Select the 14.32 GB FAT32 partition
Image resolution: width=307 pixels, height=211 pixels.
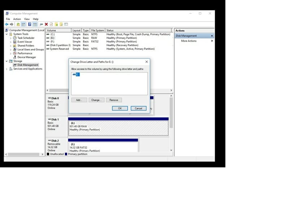pos(103,147)
